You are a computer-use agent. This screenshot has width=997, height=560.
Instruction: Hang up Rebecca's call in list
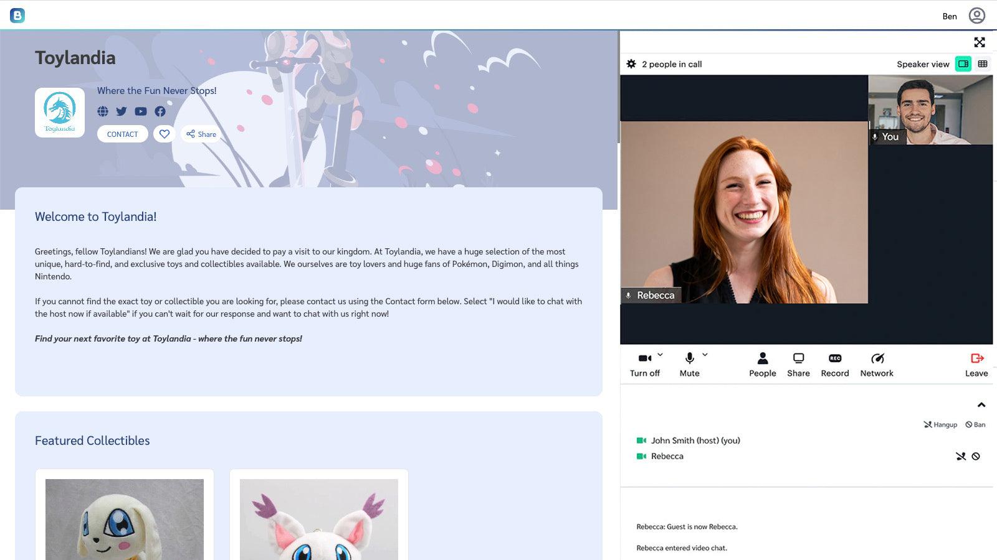960,456
